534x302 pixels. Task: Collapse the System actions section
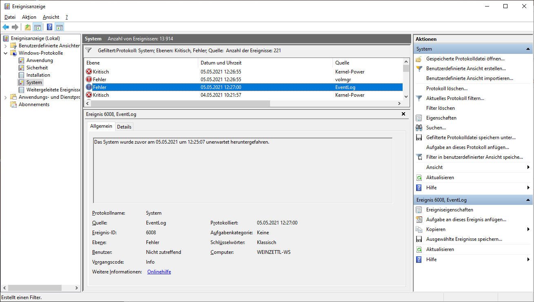pos(528,49)
